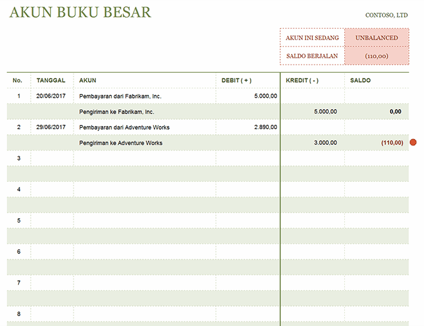Select entry number 7 cell
The height and width of the screenshot is (326, 424).
(19, 283)
